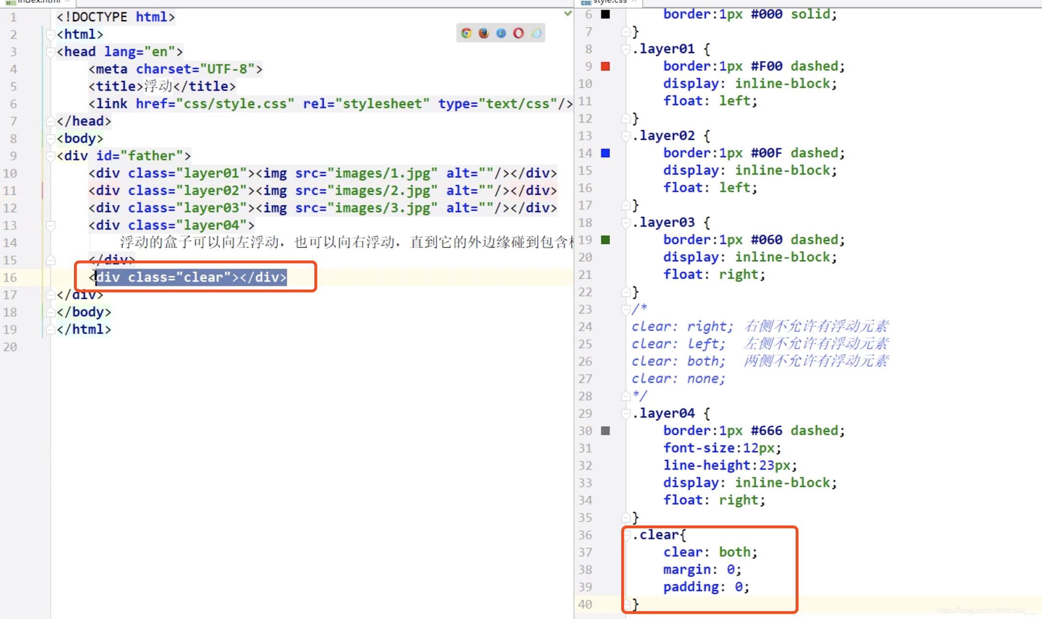Open the green #060 gutter color swatch
The height and width of the screenshot is (619, 1042).
(x=605, y=240)
